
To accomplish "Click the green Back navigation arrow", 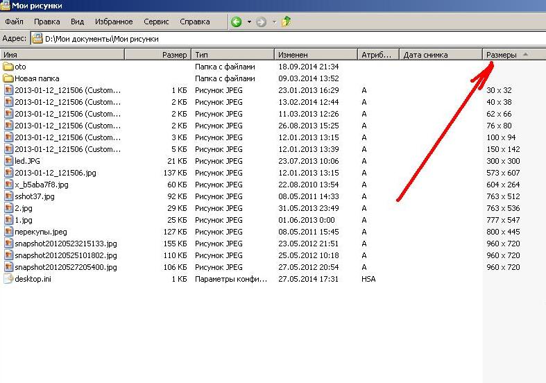I will pyautogui.click(x=236, y=22).
